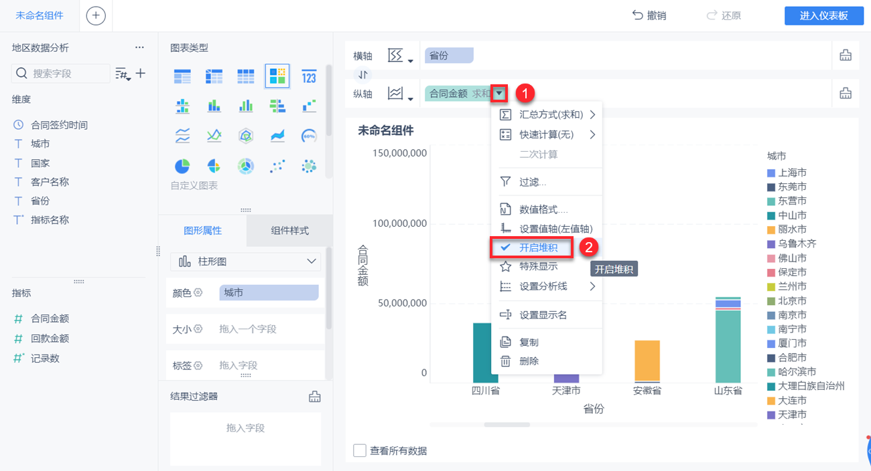Choose the partitioned column chart icon
Viewport: 871px width, 471px height.
[x=182, y=106]
